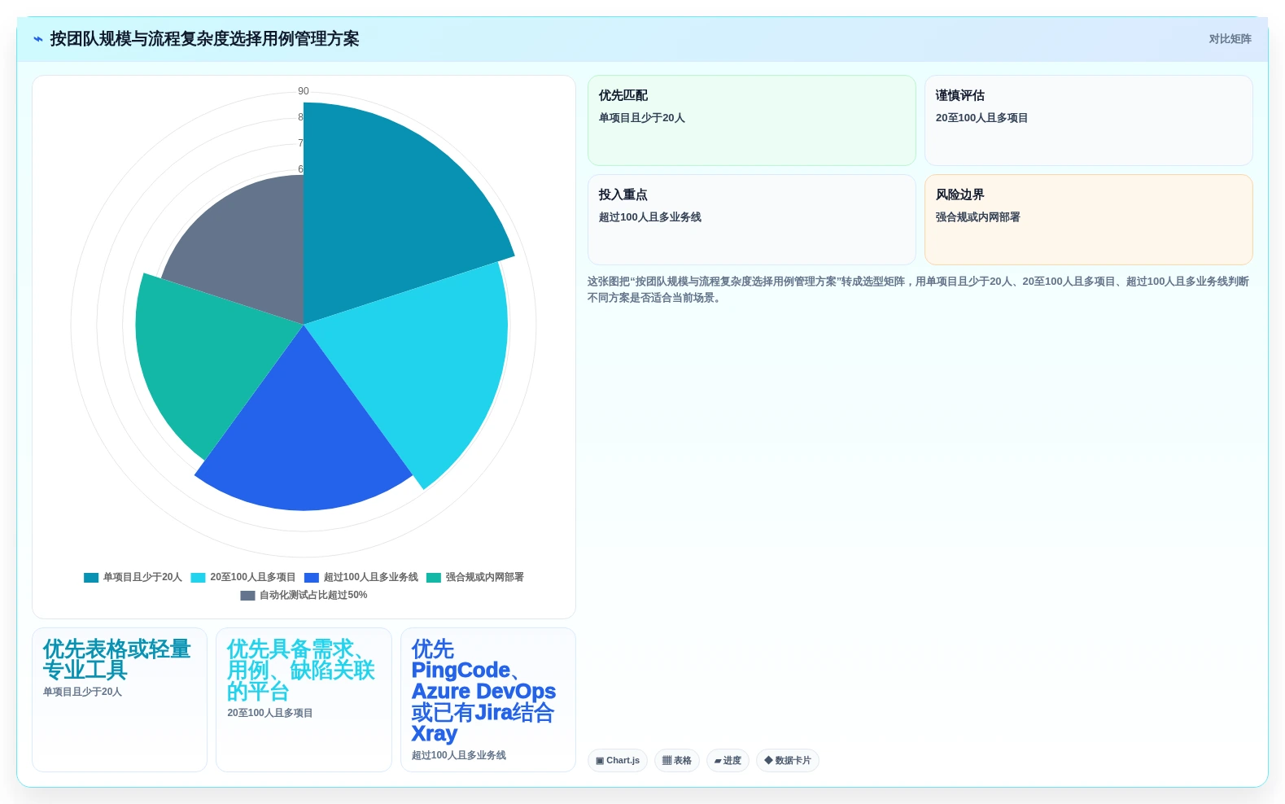Click legend label 自动化测试占比超过50%
Image resolution: width=1285 pixels, height=804 pixels.
pos(313,595)
